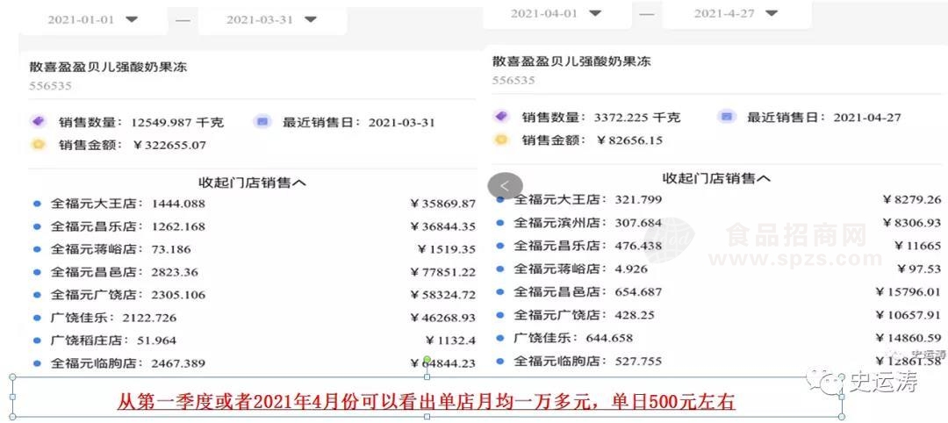Viewport: 948px width, 423px height.
Task: Select 全福元昌邑店 row with ￥77851.22
Action: (x=255, y=272)
